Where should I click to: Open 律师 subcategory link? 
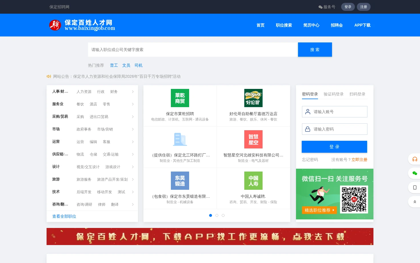(102, 204)
